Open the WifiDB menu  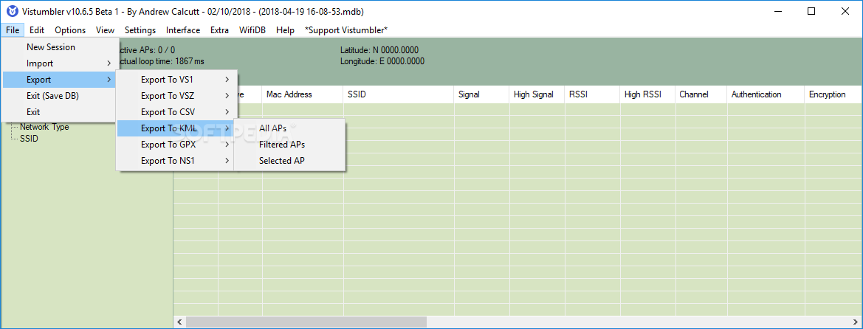tap(252, 30)
